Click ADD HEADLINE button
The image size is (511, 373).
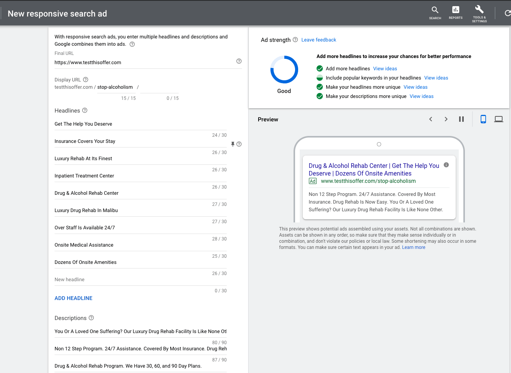(73, 298)
